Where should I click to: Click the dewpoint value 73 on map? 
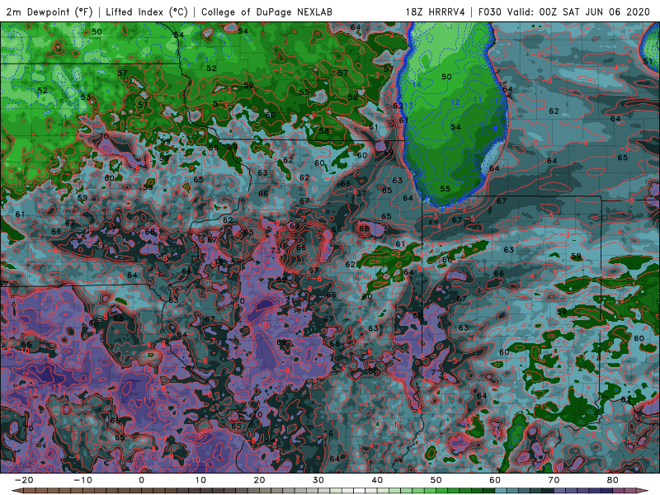click(276, 251)
